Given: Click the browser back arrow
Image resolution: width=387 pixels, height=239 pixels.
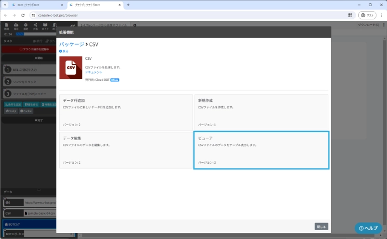Looking at the screenshot, I should pyautogui.click(x=6, y=15).
